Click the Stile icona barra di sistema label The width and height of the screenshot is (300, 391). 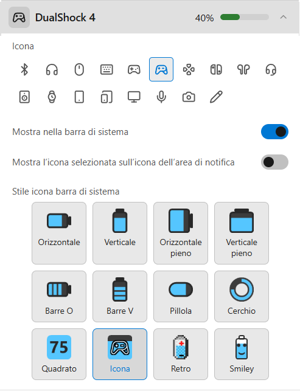point(66,192)
